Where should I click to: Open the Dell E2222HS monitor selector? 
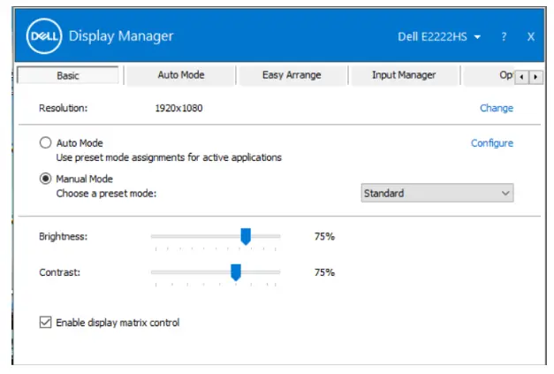click(x=439, y=37)
